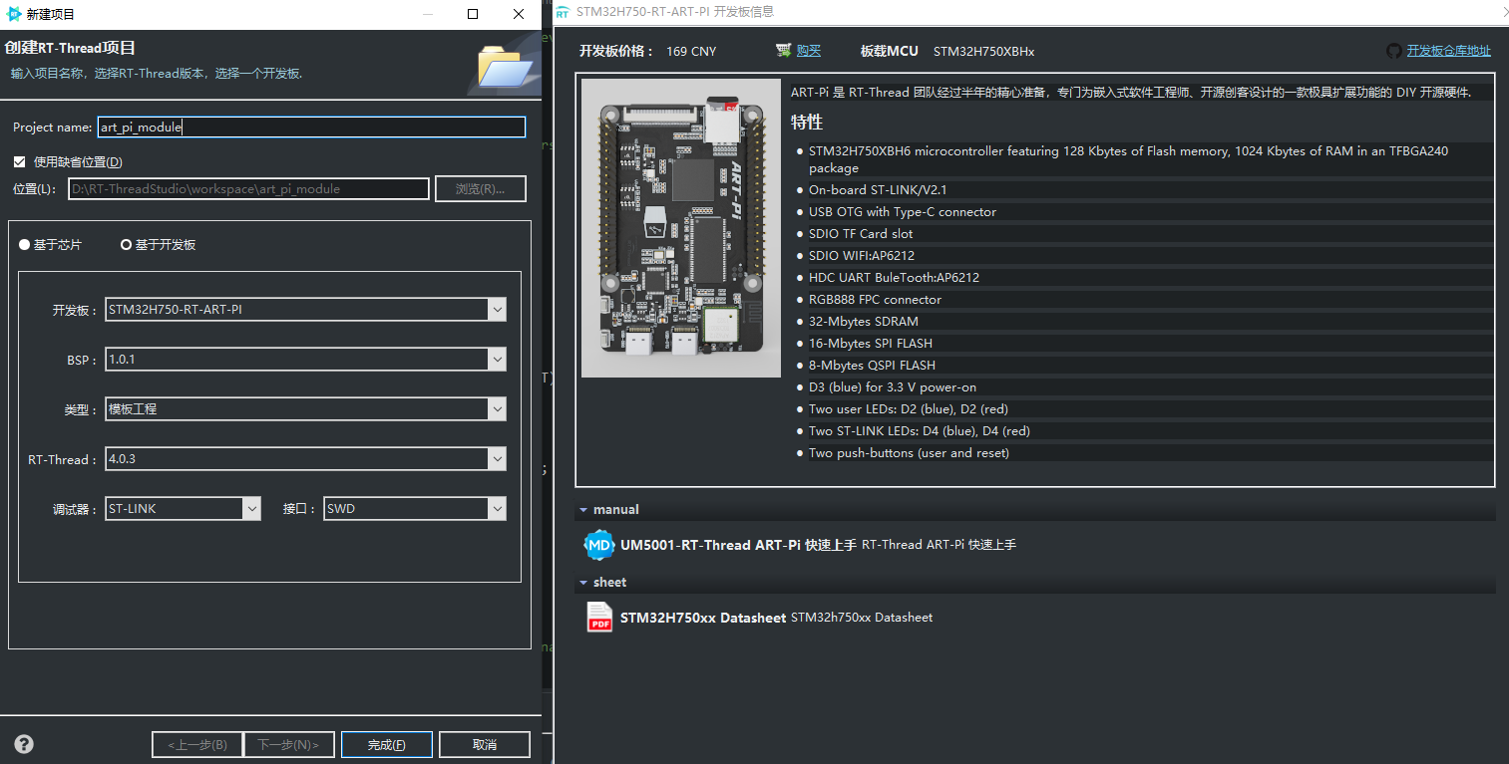1509x764 pixels.
Task: Click the Next step (下一步) button
Action: (x=289, y=744)
